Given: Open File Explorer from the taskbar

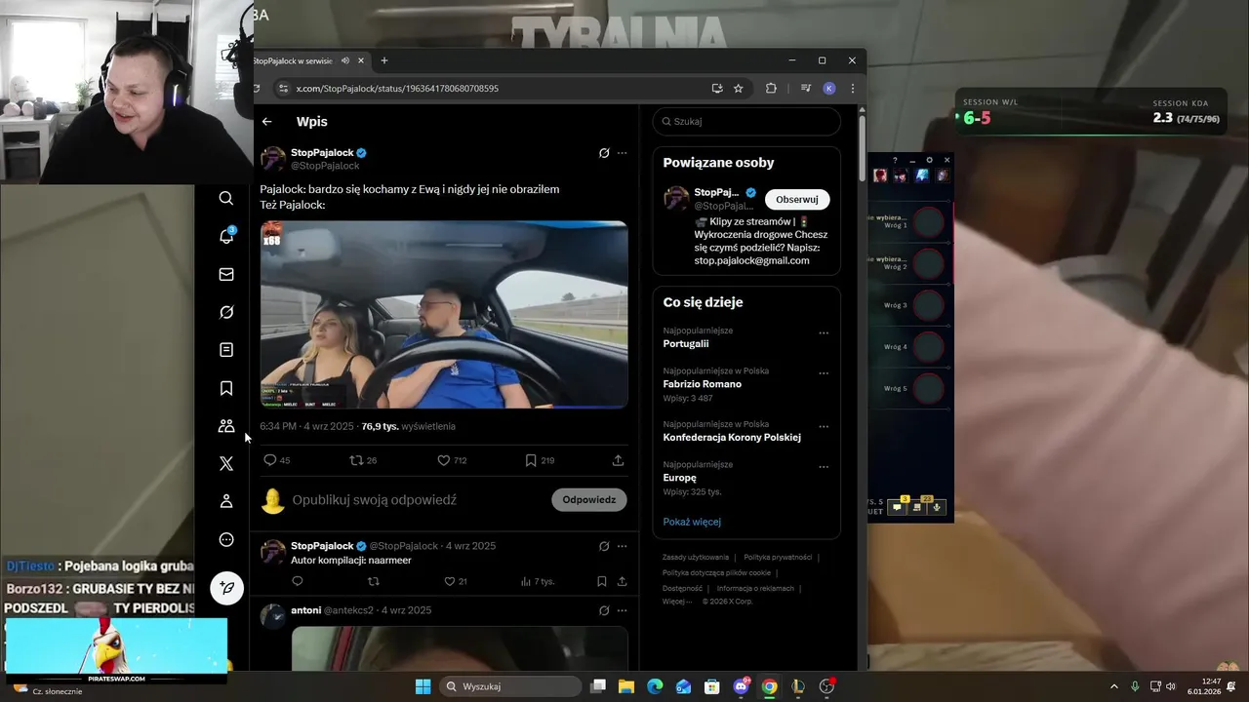Looking at the screenshot, I should tap(626, 686).
